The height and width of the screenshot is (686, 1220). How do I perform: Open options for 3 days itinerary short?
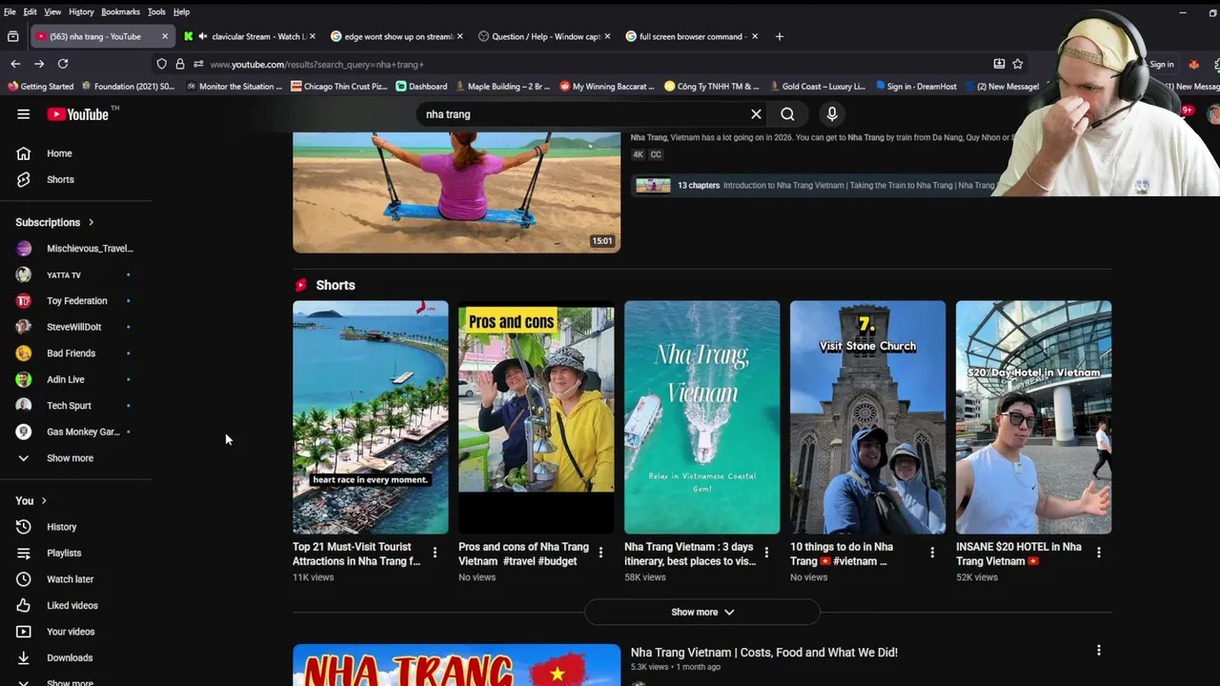coord(766,553)
